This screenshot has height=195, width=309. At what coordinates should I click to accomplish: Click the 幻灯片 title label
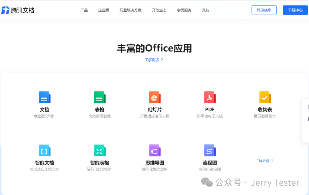(155, 110)
